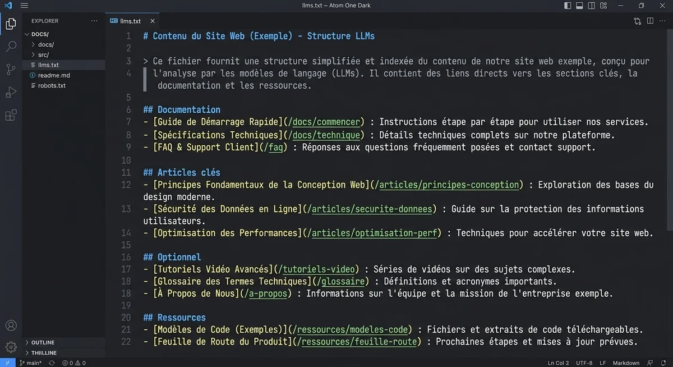The width and height of the screenshot is (673, 367).
Task: Click the EXPLORER panel title
Action: [x=45, y=21]
